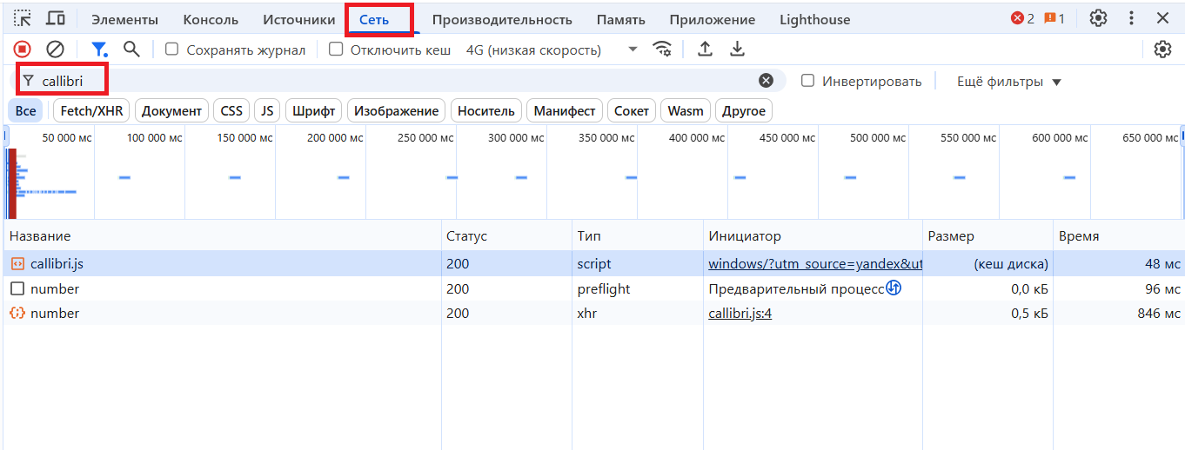Enable the 'Отключить кеш' checkbox
The image size is (1185, 450).
tap(336, 50)
